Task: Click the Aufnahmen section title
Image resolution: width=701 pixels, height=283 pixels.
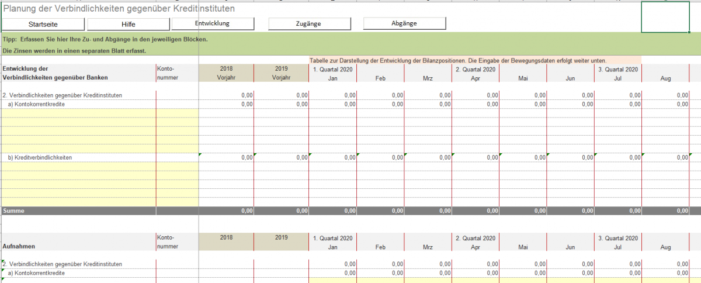Action: (18, 247)
